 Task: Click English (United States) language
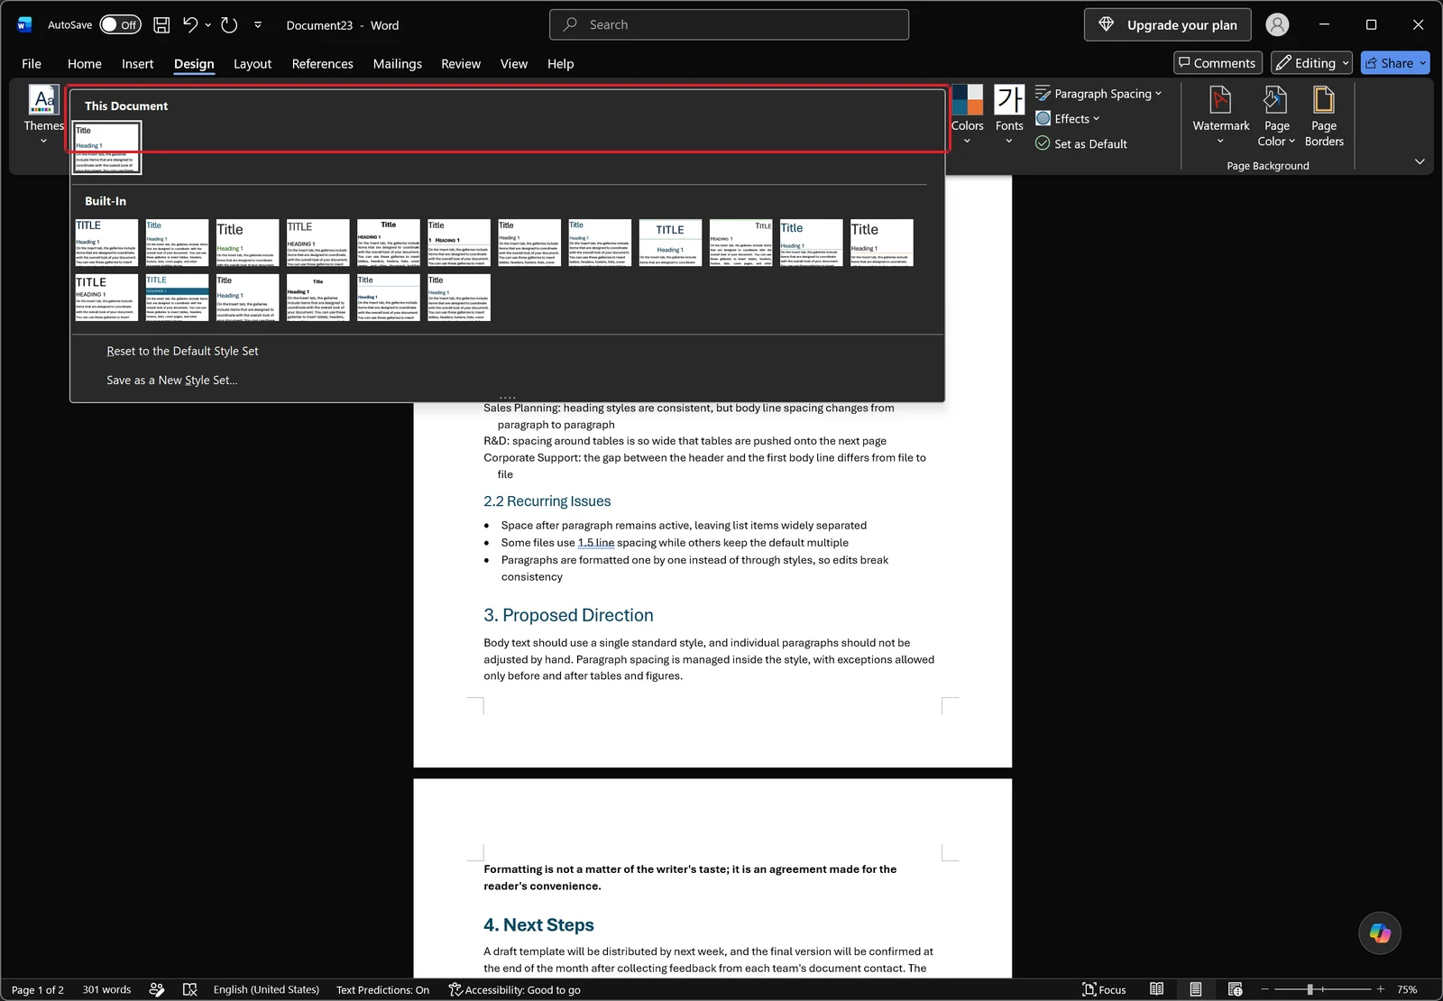coord(266,989)
